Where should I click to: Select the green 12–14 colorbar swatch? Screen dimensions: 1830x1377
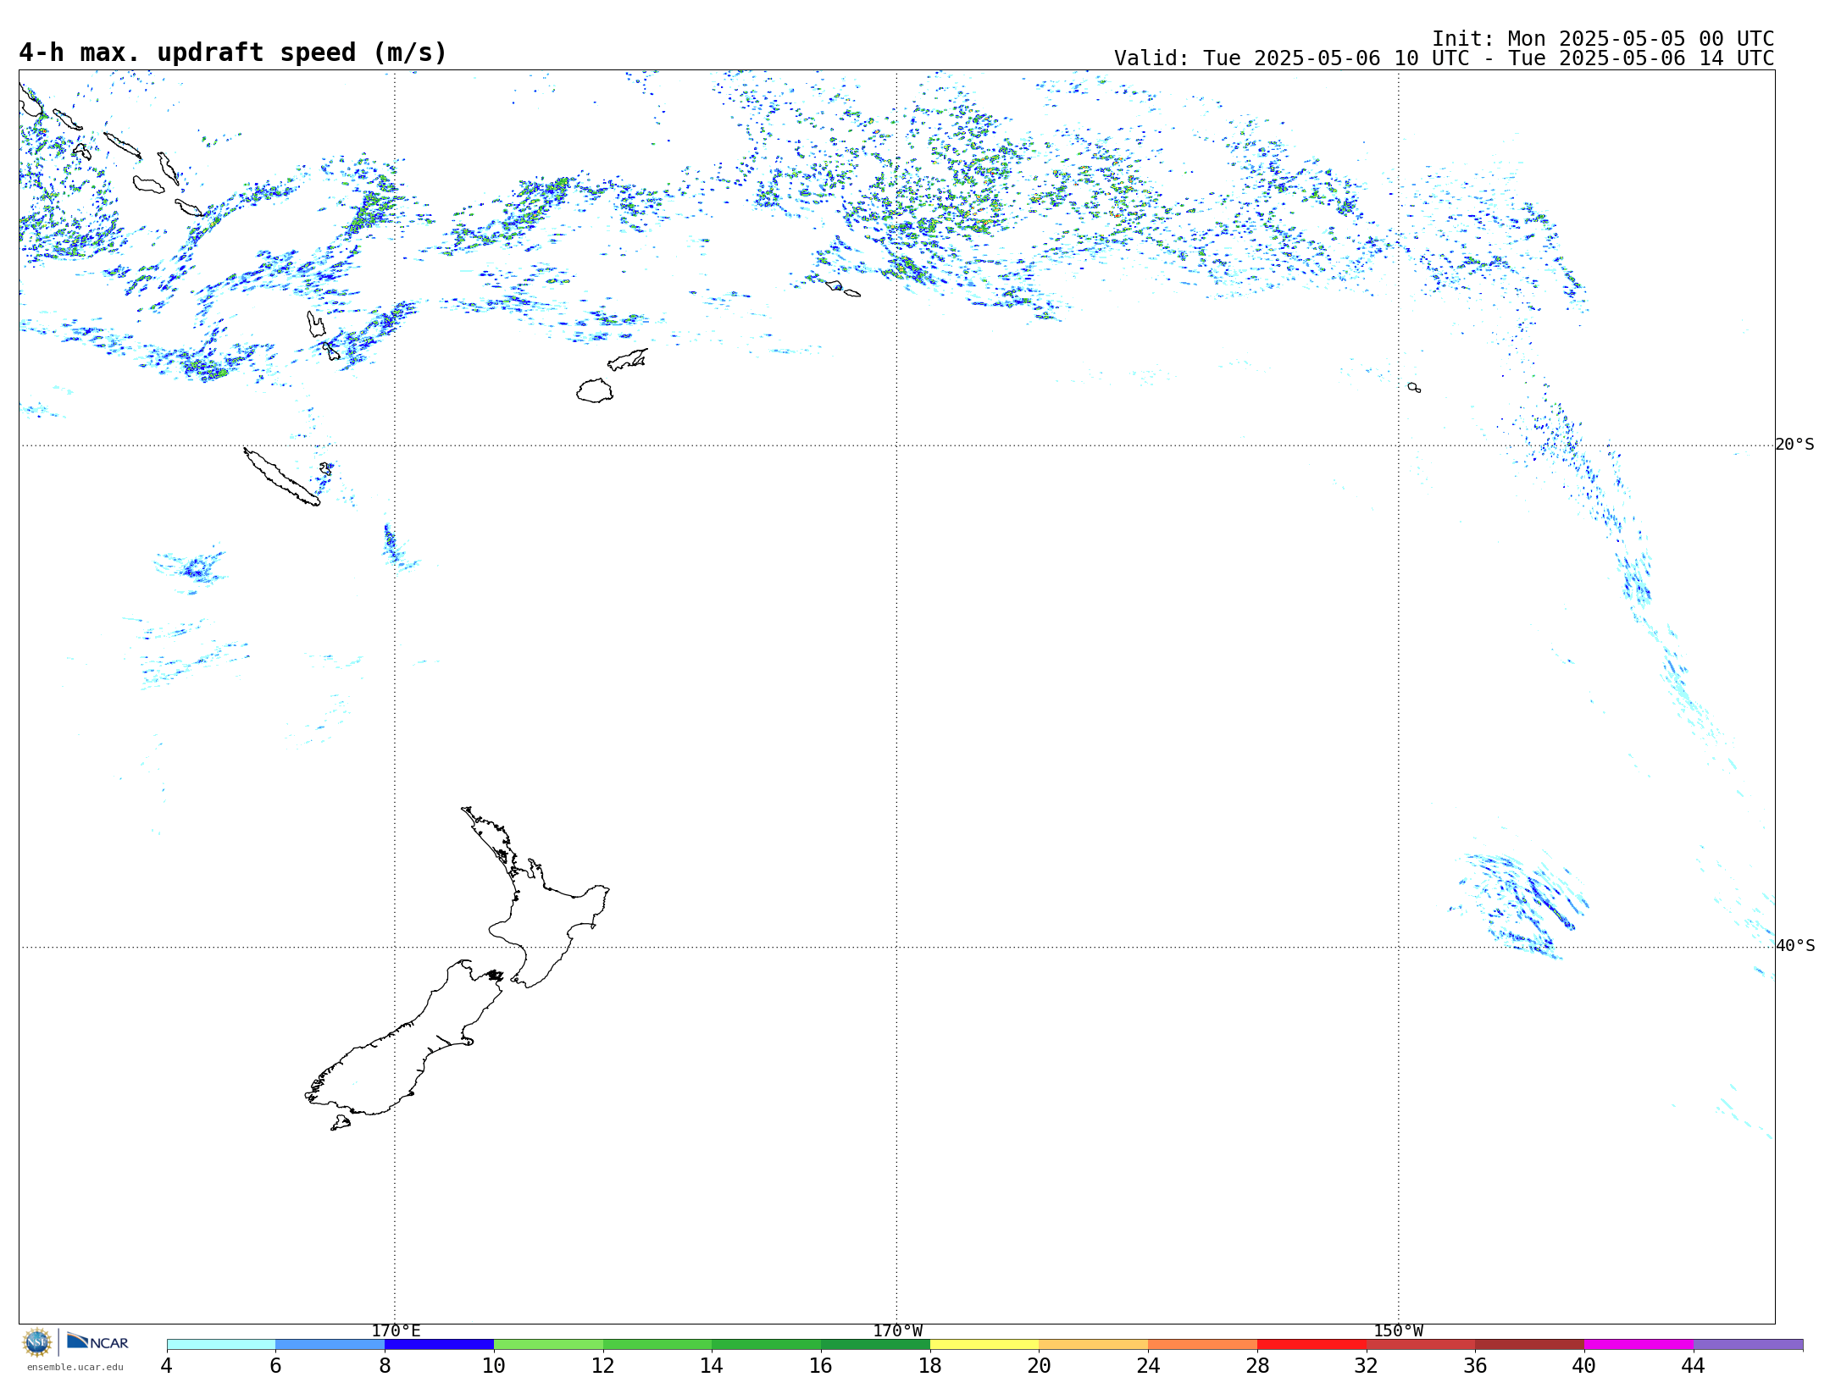tap(657, 1345)
